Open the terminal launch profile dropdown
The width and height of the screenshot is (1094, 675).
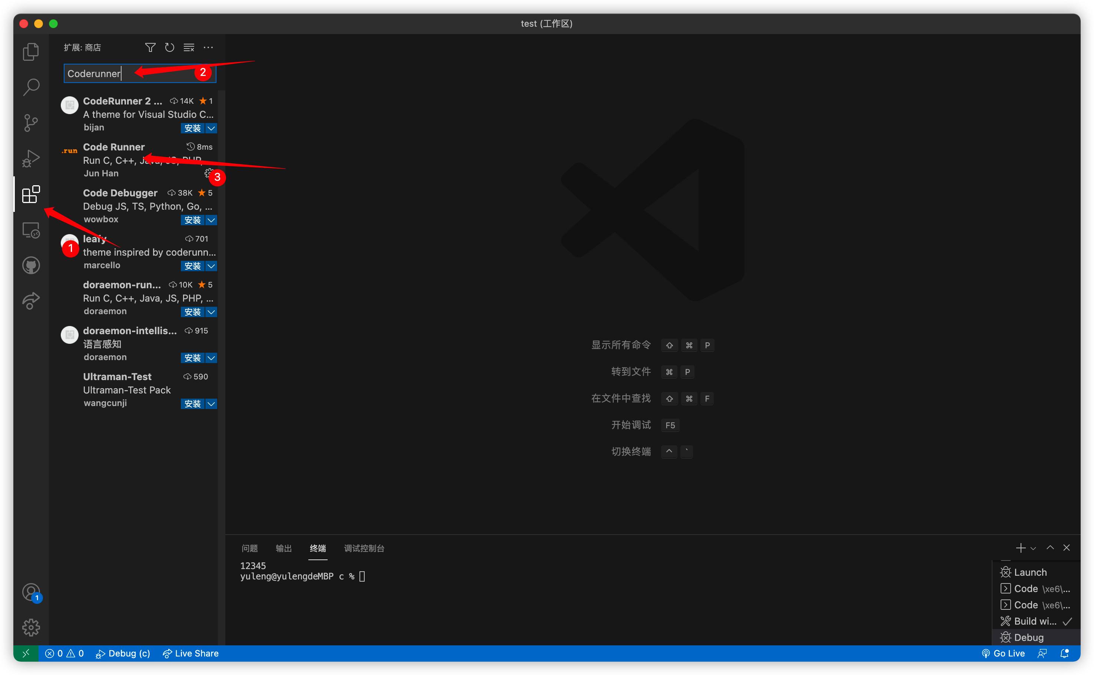pyautogui.click(x=1033, y=548)
